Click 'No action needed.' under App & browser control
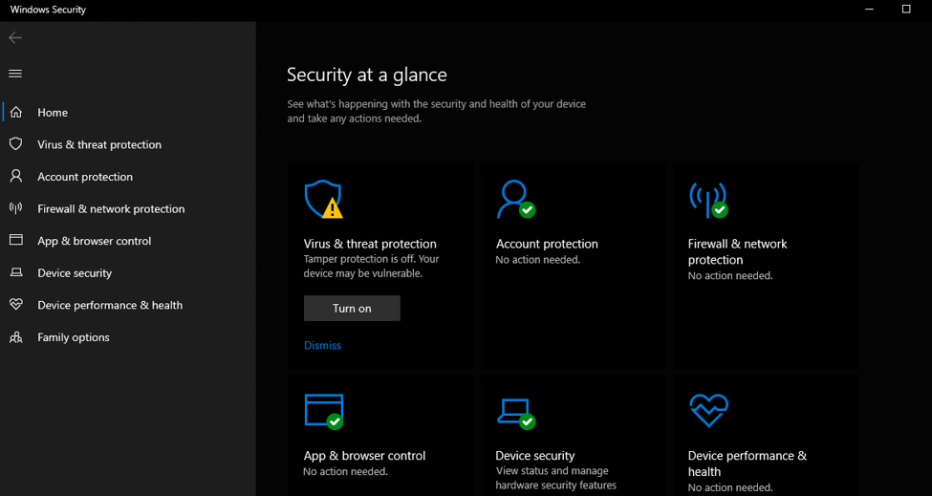932x496 pixels. [x=345, y=472]
